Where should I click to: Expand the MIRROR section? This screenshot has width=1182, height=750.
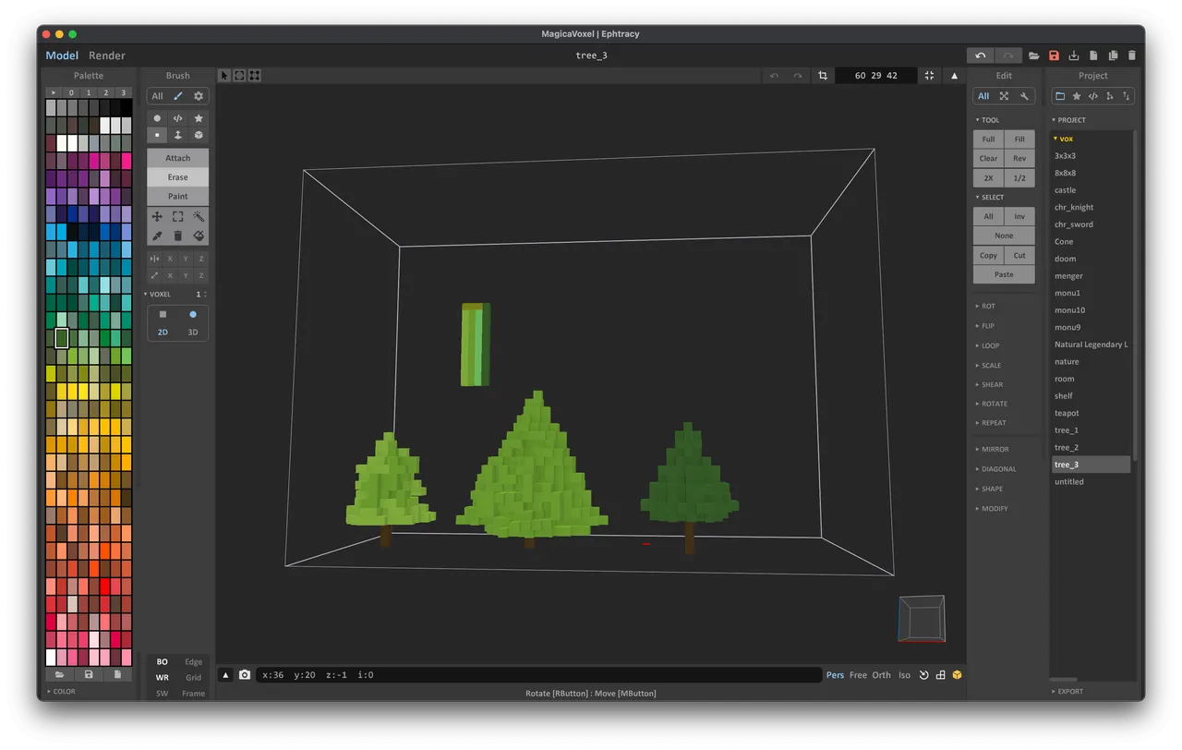click(993, 449)
